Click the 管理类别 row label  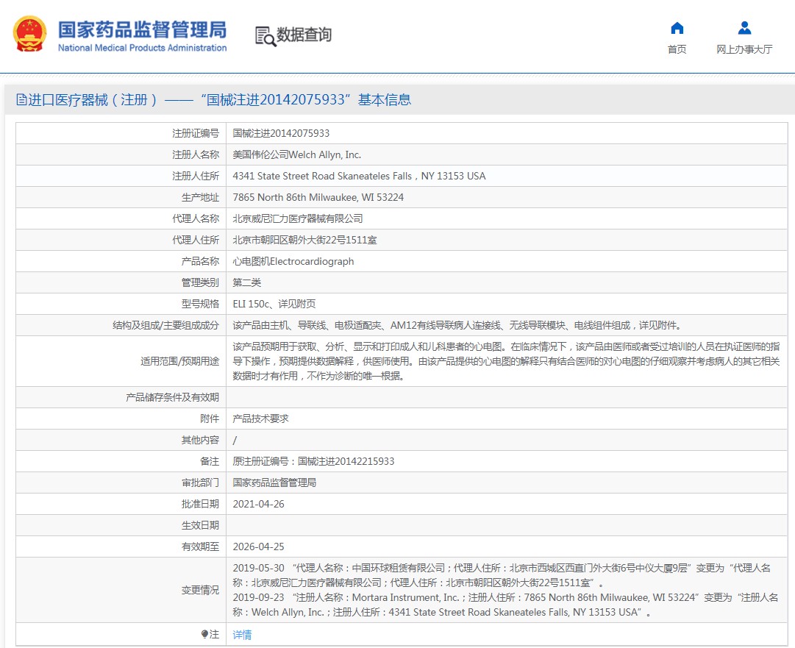coord(200,282)
